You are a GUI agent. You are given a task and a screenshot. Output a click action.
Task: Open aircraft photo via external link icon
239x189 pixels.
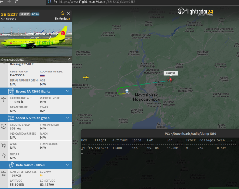click(68, 59)
